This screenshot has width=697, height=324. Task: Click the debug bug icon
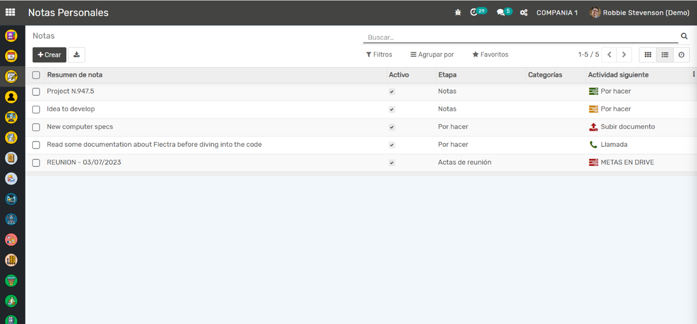coord(458,13)
